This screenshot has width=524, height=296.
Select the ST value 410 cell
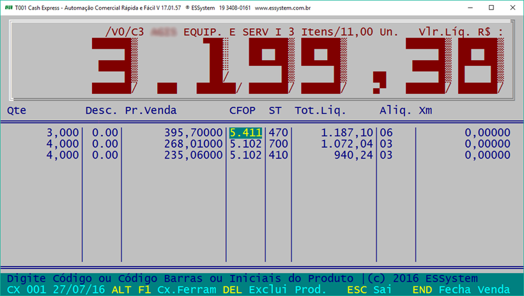click(x=279, y=155)
